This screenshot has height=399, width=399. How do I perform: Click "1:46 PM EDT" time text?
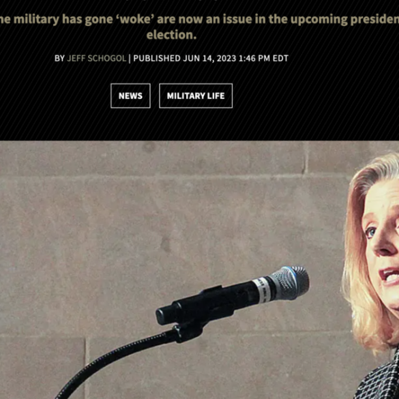click(263, 59)
